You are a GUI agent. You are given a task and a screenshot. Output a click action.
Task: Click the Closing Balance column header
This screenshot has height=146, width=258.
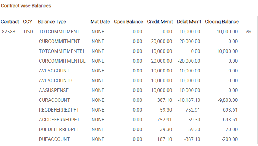point(222,22)
